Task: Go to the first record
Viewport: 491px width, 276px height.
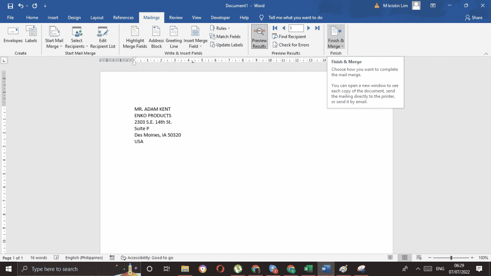Action: pos(275,28)
